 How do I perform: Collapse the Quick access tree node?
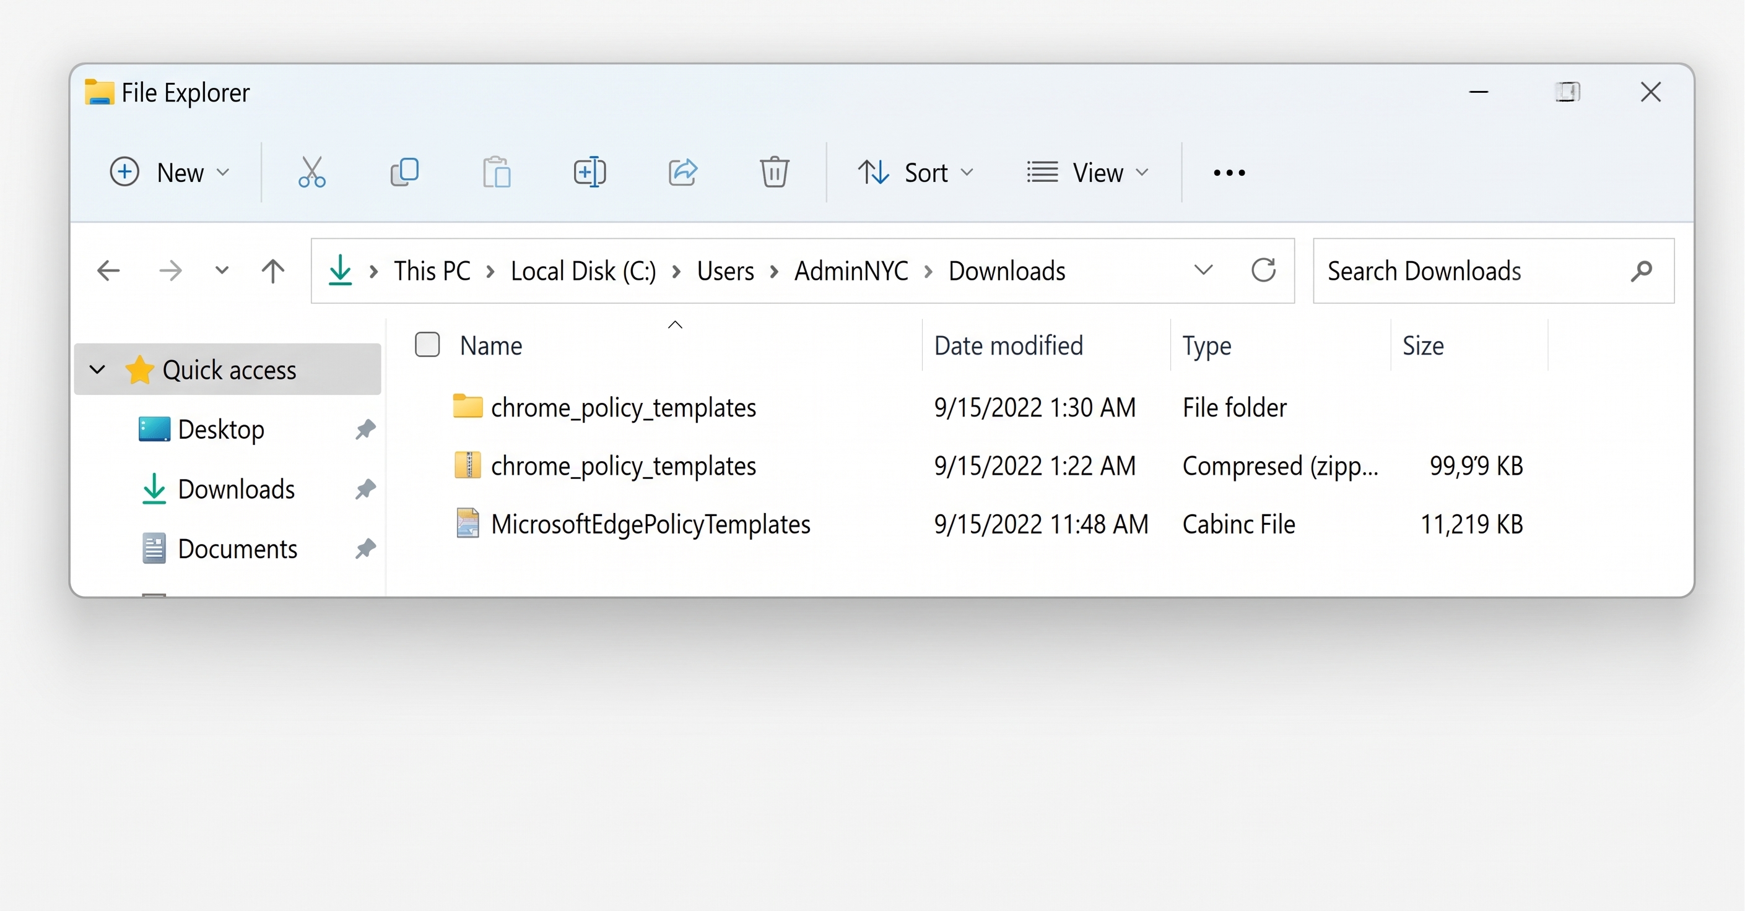point(98,369)
